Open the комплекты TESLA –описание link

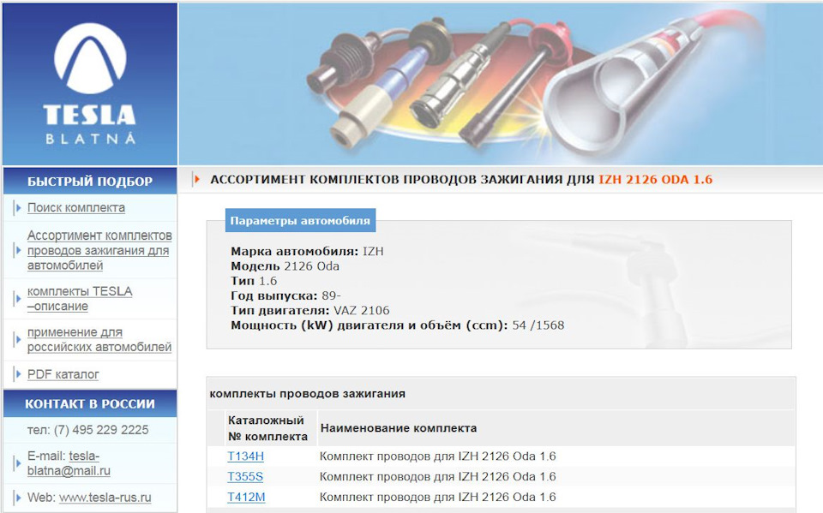[x=79, y=298]
